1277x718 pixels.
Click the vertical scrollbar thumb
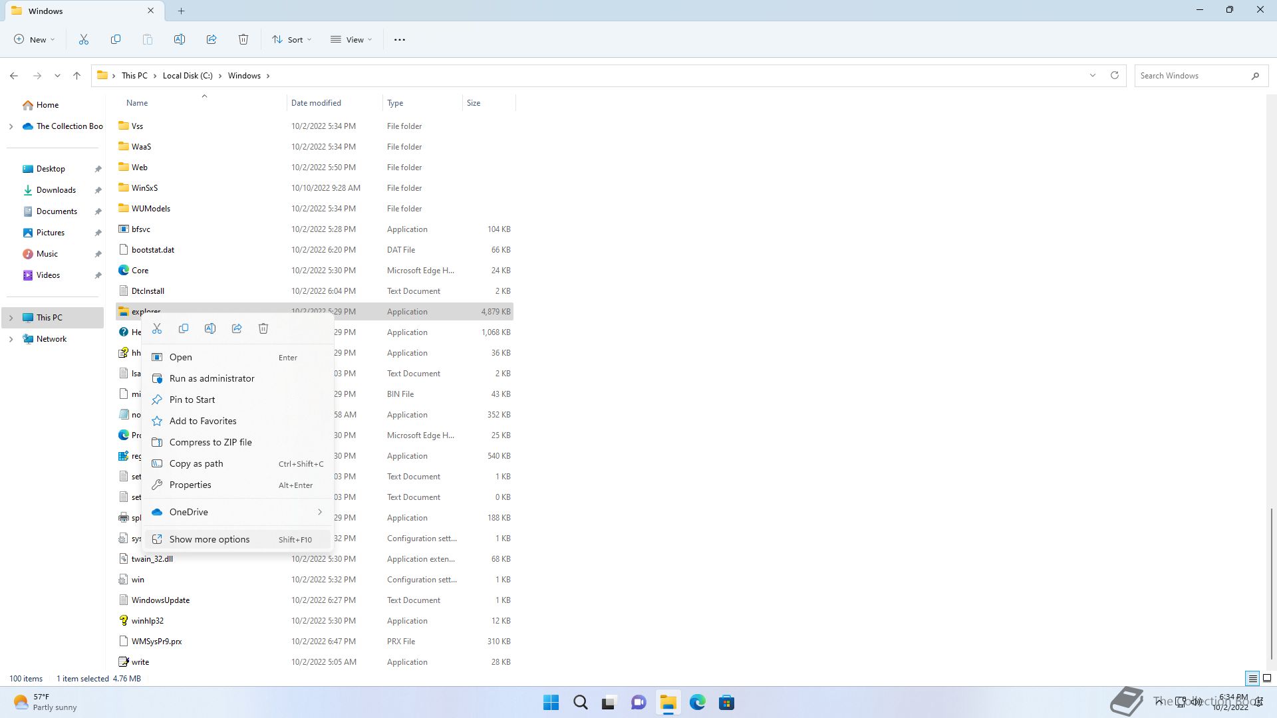click(x=1271, y=584)
